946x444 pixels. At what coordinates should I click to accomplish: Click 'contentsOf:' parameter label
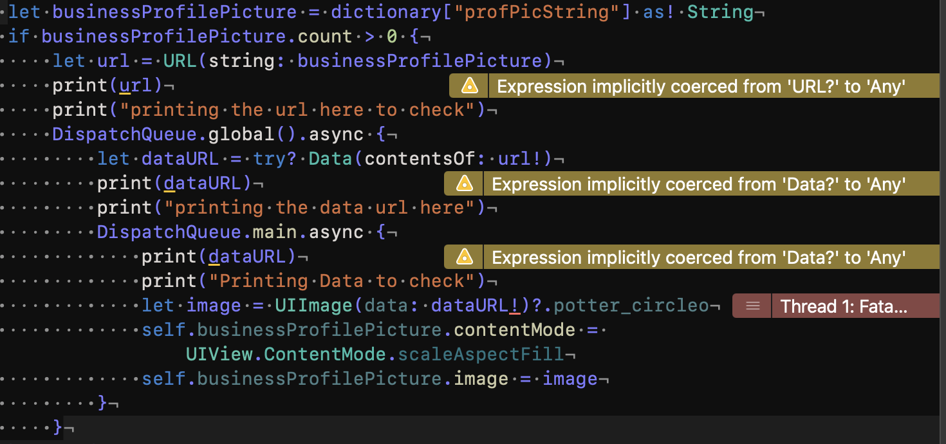tap(425, 159)
